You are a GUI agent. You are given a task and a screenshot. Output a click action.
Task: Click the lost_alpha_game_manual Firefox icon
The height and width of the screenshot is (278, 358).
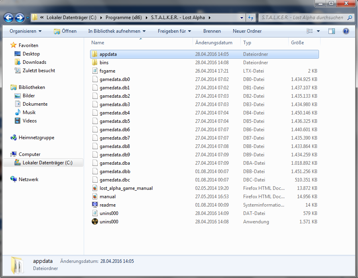point(95,188)
